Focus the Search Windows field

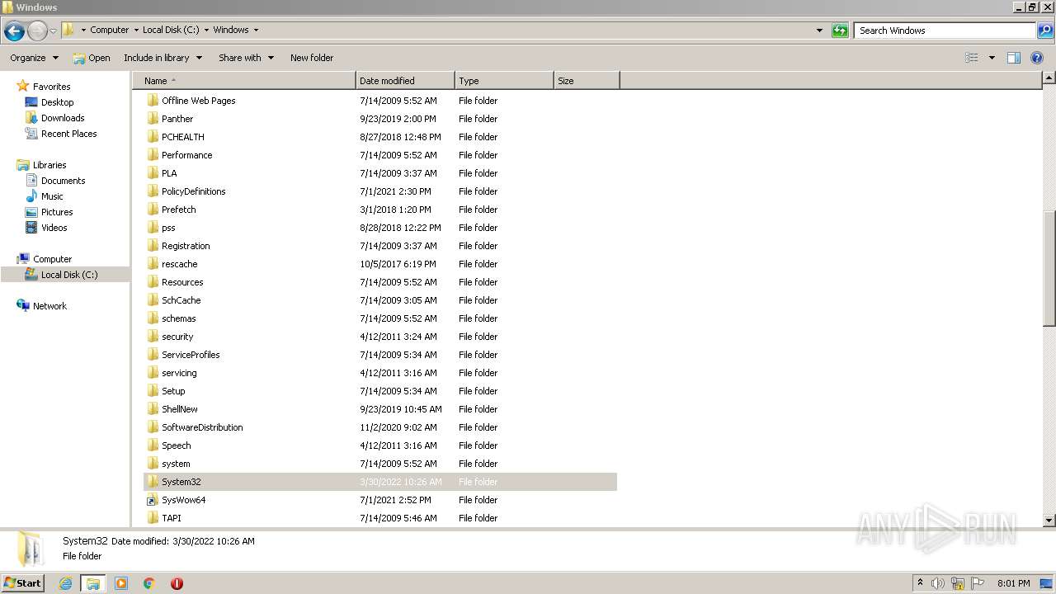tap(945, 31)
